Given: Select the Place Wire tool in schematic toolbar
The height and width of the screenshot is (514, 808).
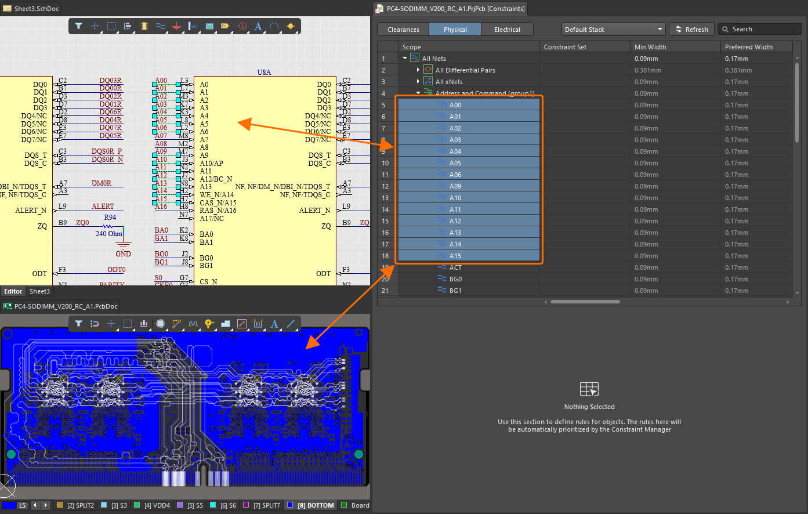Looking at the screenshot, I should click(160, 26).
